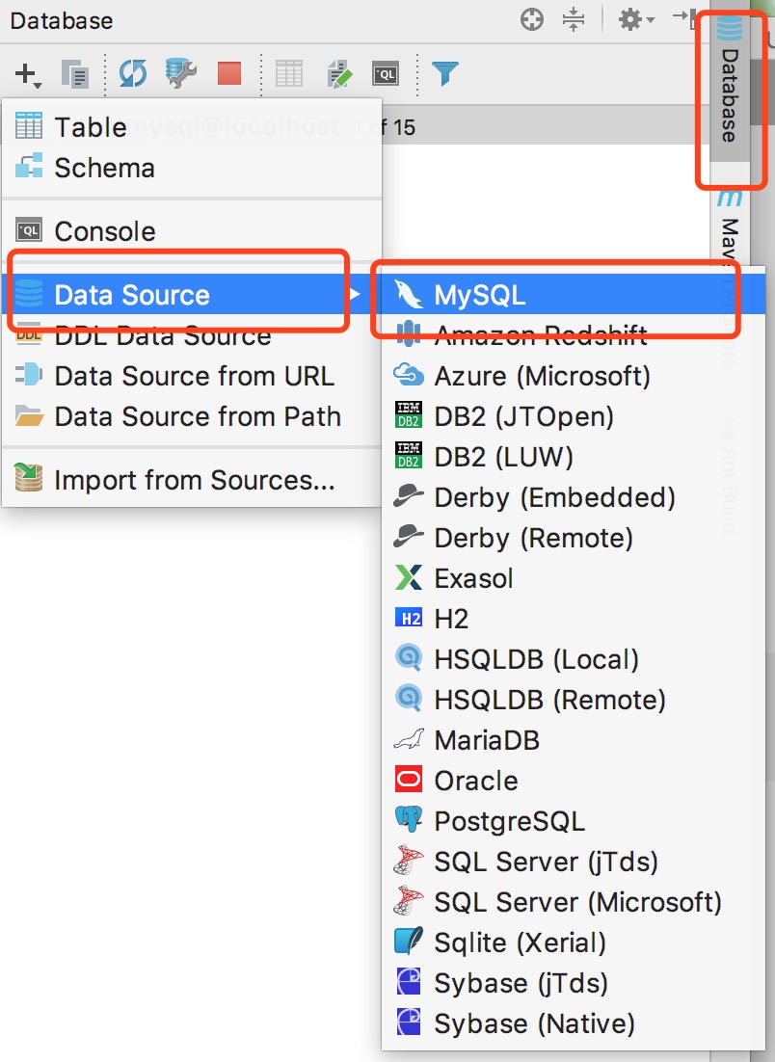Select Sqlite (Xerial) data source
This screenshot has height=1062, width=775.
pos(574,943)
